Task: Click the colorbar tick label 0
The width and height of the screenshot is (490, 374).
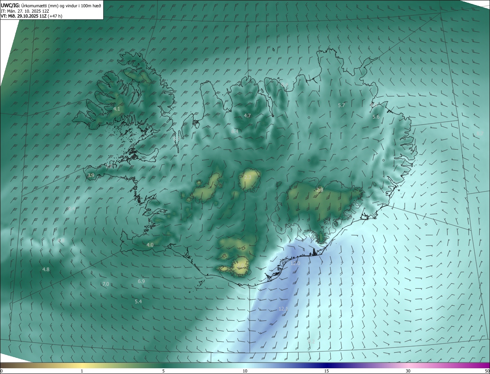Action: (2, 371)
